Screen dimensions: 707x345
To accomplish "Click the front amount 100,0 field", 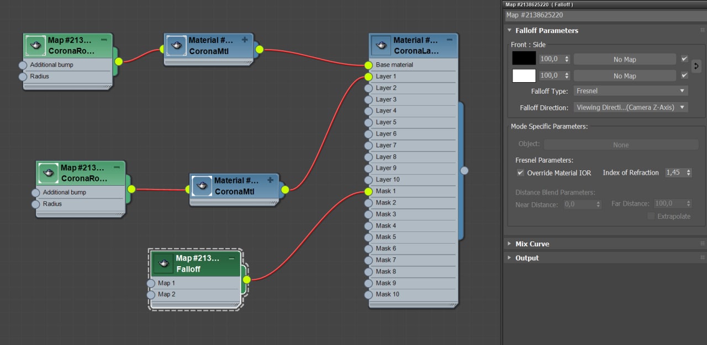I will click(x=551, y=59).
